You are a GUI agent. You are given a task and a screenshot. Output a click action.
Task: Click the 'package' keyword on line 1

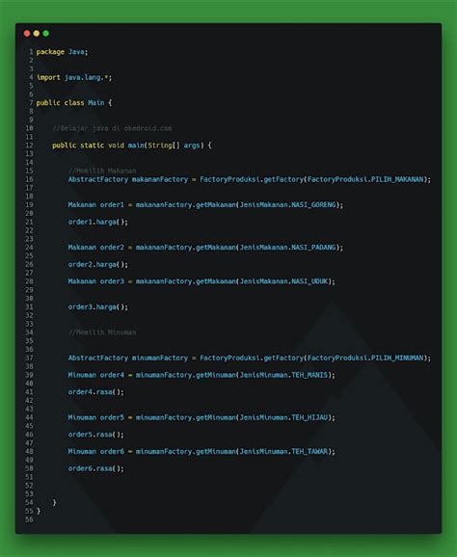[x=50, y=52]
